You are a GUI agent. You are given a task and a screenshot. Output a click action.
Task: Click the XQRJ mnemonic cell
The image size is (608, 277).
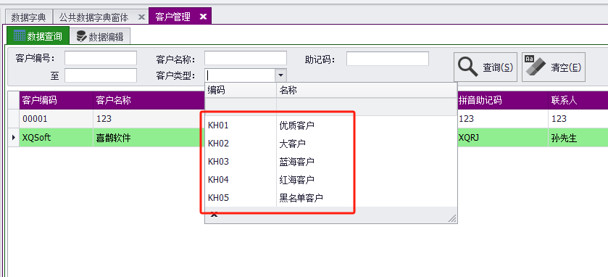[503, 137]
